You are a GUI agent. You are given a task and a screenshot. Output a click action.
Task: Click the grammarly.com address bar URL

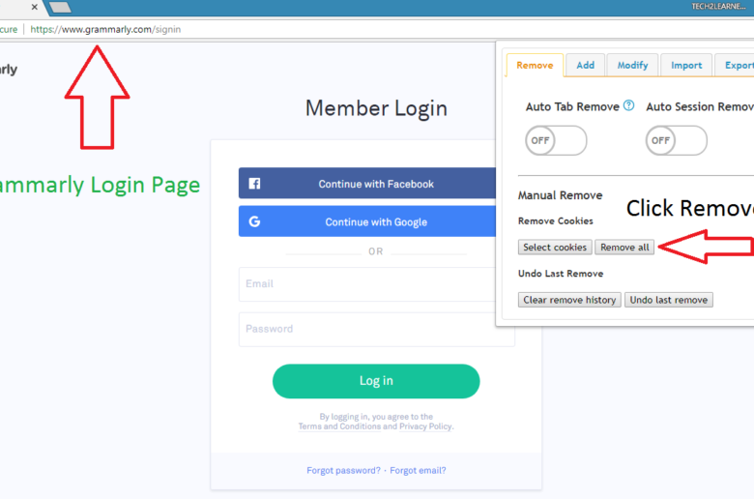pos(105,29)
